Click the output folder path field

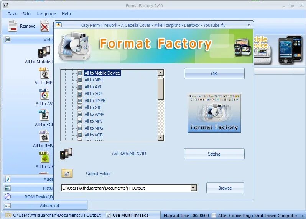126,188
